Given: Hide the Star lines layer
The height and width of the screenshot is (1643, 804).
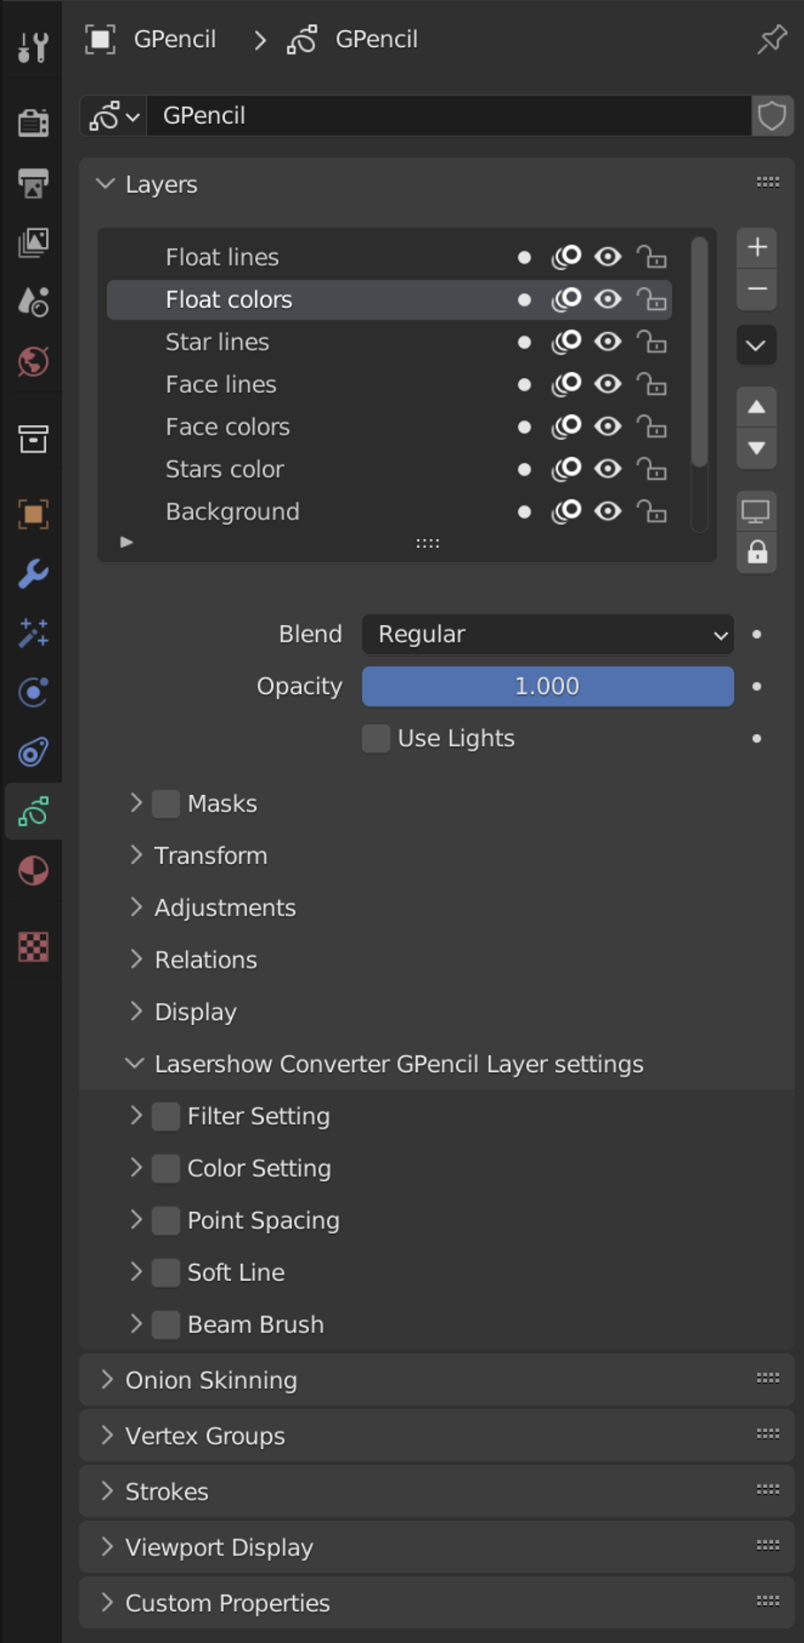Looking at the screenshot, I should (607, 342).
